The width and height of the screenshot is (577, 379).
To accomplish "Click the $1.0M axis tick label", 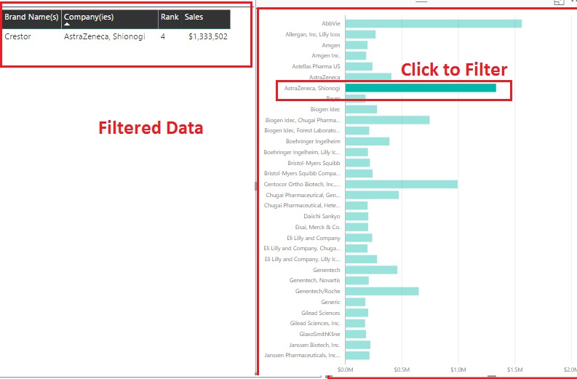I will click(x=458, y=370).
